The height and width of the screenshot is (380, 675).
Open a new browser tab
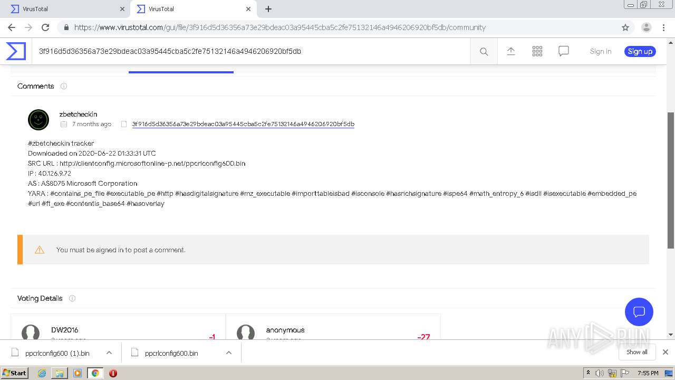(x=268, y=9)
